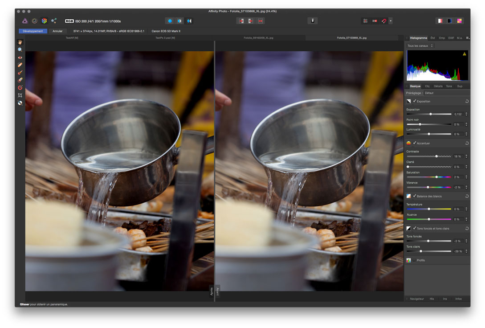
Task: Click the Température slider handle
Action: [429, 209]
